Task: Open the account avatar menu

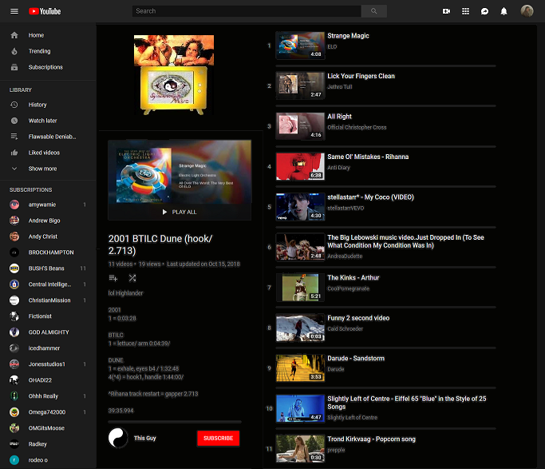Action: coord(527,11)
